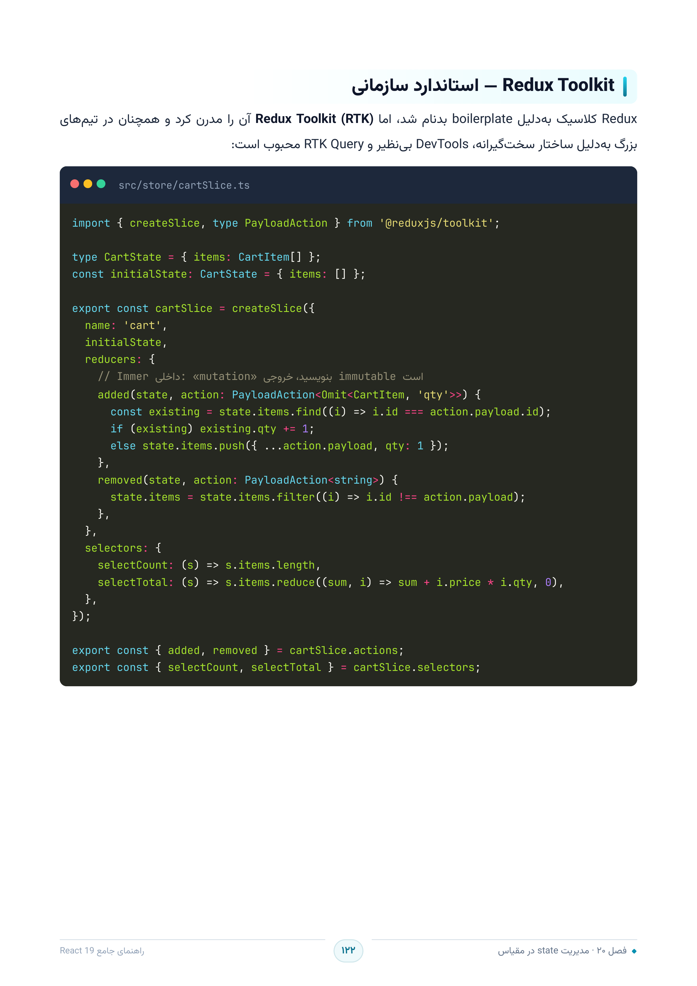
Task: Click the page number ۱۲۲ in the footer
Action: (x=348, y=950)
